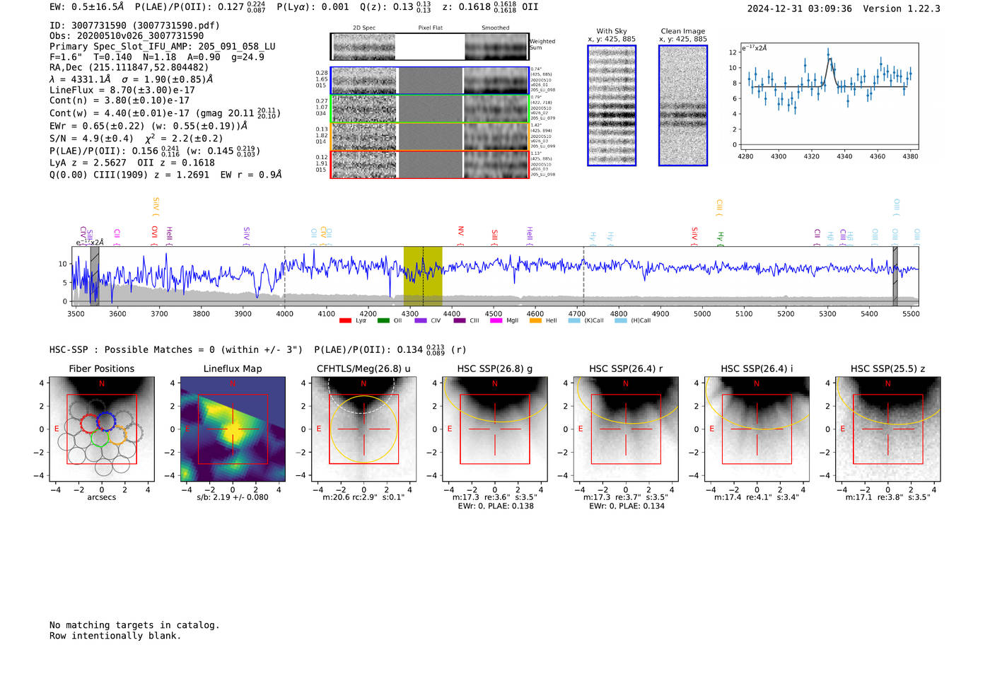Select the CFHTLS/Meg(26.8) u-band image
The width and height of the screenshot is (990, 674).
coord(363,429)
